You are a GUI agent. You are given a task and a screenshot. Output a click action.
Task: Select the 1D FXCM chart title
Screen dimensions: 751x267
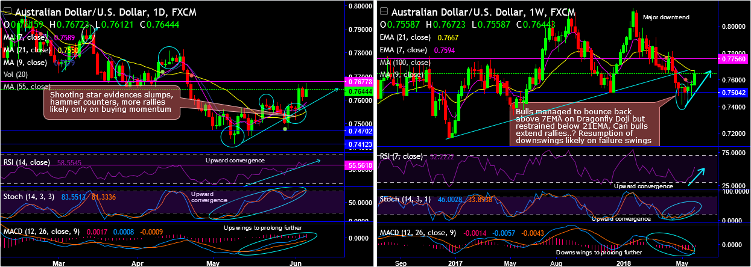click(x=106, y=12)
